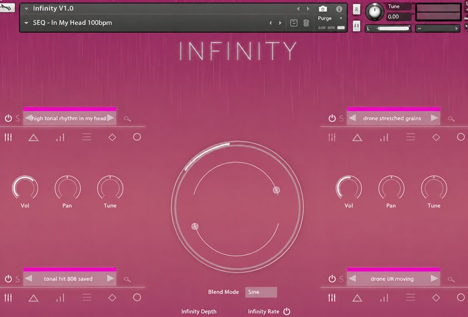The image size is (468, 317).
Task: Select next sound for high tonal rhythm layer
Action: point(111,118)
